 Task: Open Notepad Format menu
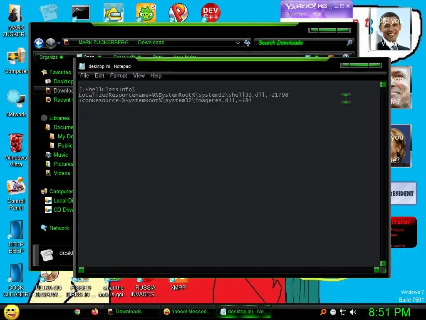point(119,76)
